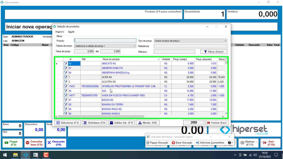Click the edit icon for ABACATE KG
Viewport: 283px width, 159px height.
(x=65, y=63)
